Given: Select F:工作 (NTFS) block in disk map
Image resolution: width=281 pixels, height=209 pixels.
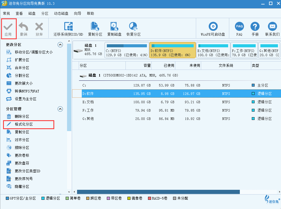Looking at the screenshot, I should [244, 50].
